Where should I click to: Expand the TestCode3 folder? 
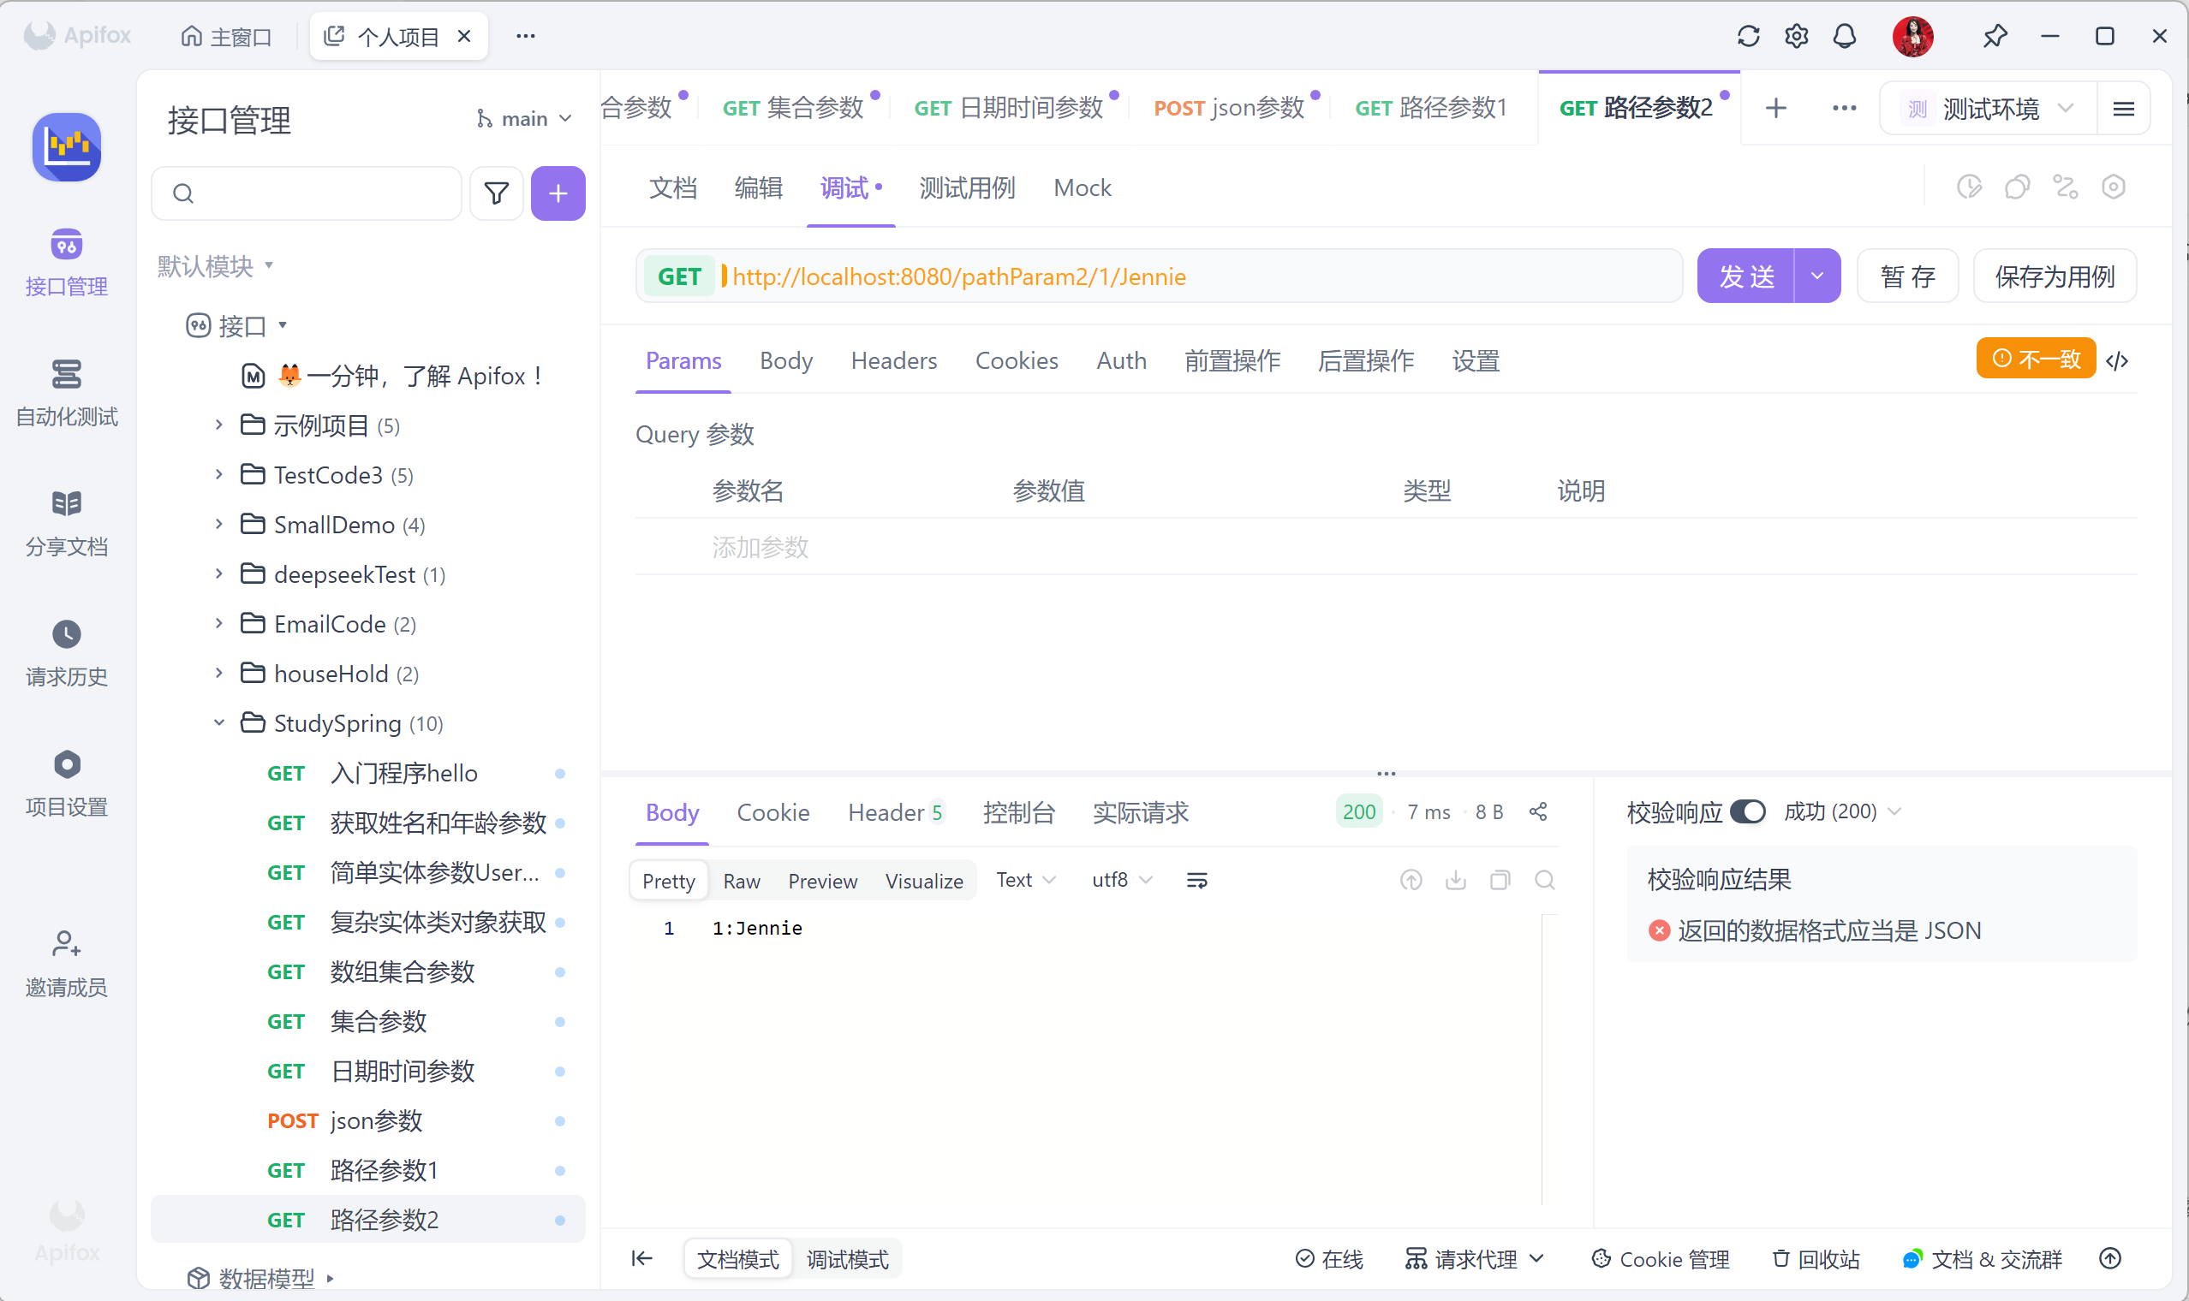pyautogui.click(x=219, y=475)
